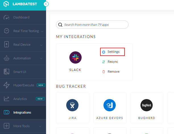Screen dimensions: 174x134
Task: Click the Azure DevOps logo icon
Action: (109, 105)
